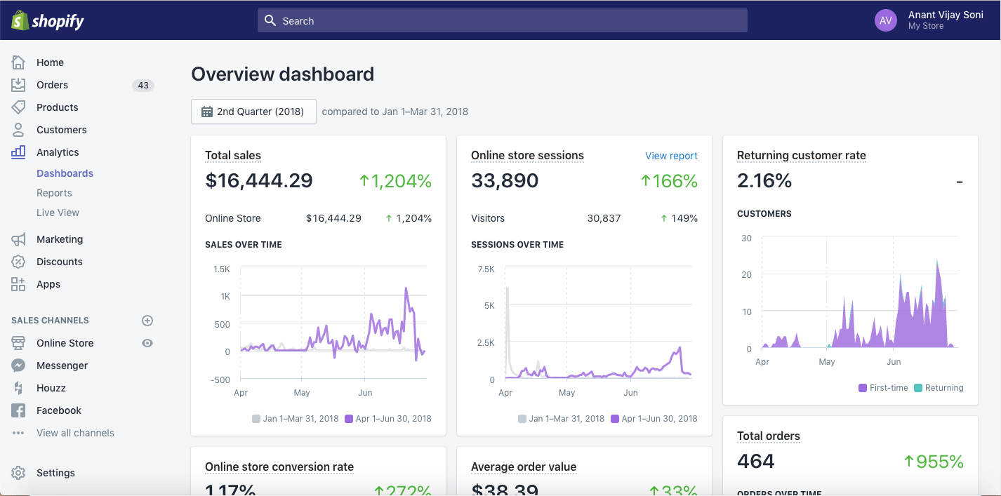Click Average order value title
This screenshot has height=496, width=1001.
[x=524, y=467]
